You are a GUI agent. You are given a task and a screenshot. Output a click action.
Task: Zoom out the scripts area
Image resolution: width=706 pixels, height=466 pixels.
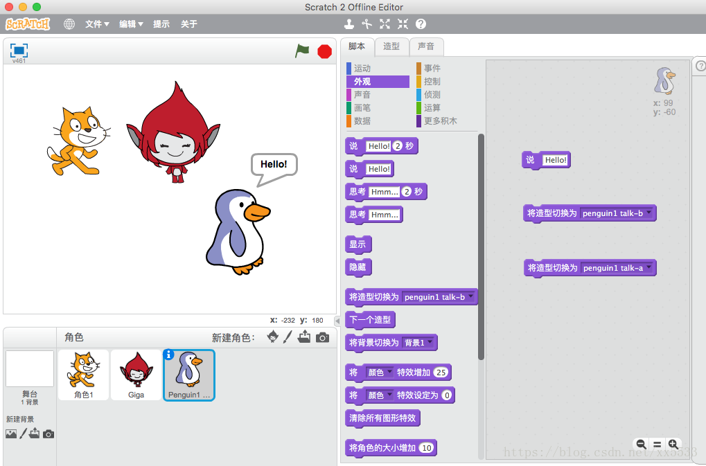[641, 445]
